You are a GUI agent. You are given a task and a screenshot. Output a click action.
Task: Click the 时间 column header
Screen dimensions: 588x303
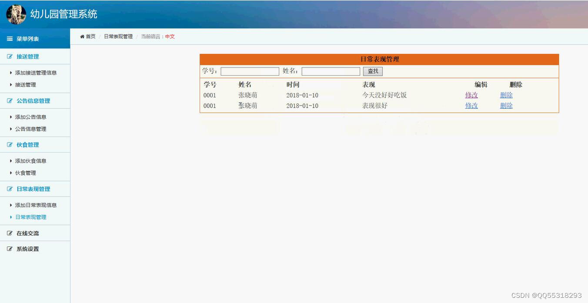click(x=293, y=85)
